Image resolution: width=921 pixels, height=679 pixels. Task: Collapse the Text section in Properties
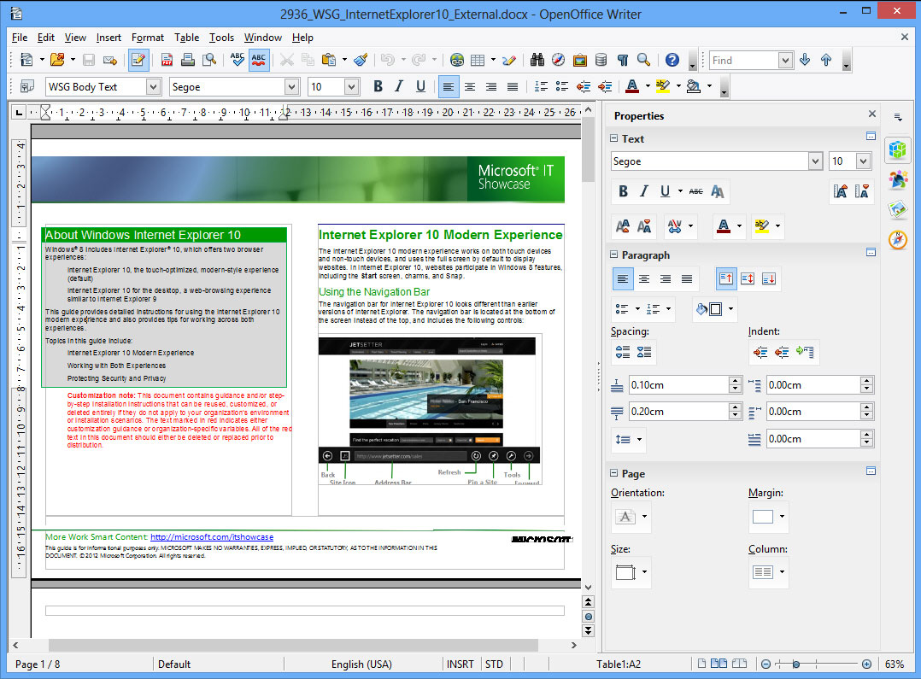point(613,138)
